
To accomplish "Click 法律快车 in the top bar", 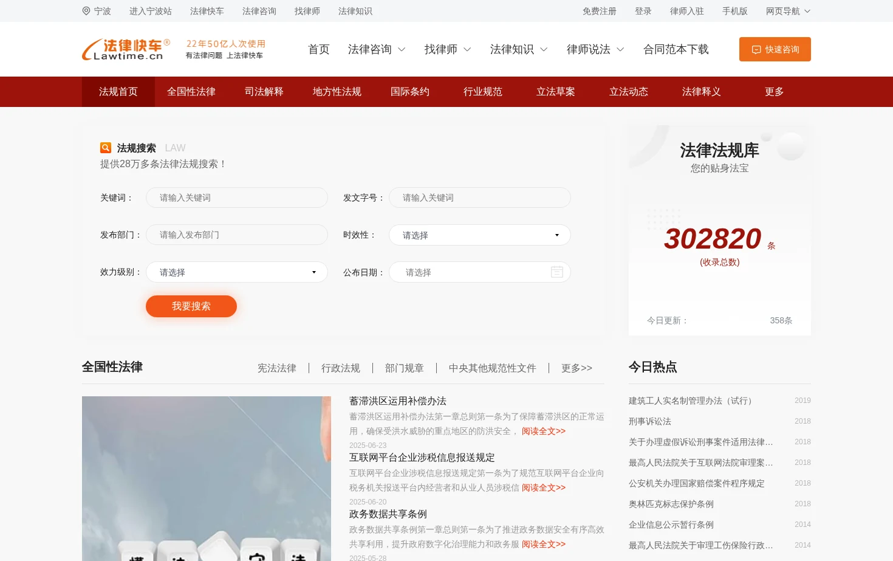I will click(x=207, y=11).
